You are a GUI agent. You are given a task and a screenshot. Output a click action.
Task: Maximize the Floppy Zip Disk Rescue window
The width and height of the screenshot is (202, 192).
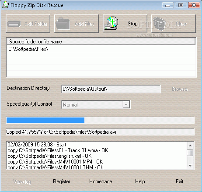(x=181, y=5)
